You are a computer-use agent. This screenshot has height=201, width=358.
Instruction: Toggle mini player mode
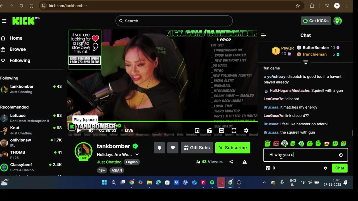tap(197, 130)
